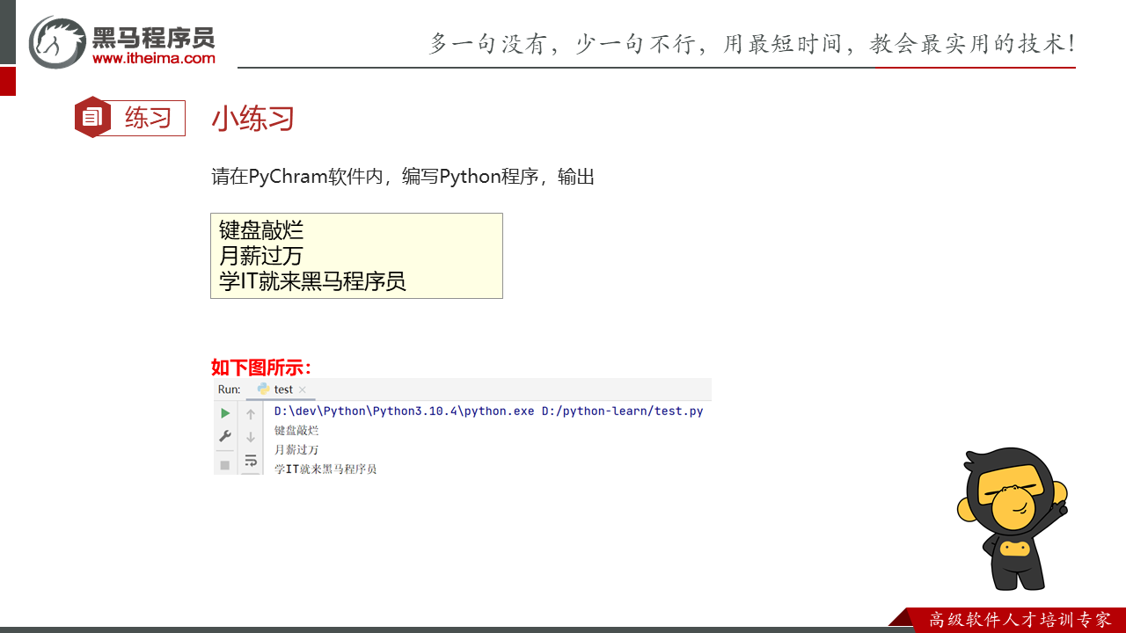Open the www.itheima.com link
1126x633 pixels.
pos(153,59)
